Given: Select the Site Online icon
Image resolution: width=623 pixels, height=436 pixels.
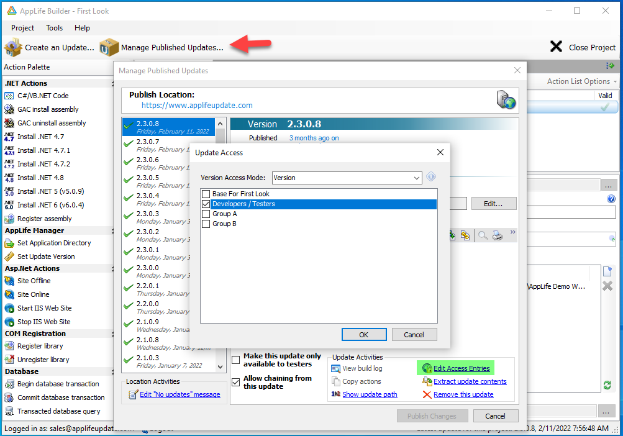Looking at the screenshot, I should pos(9,294).
